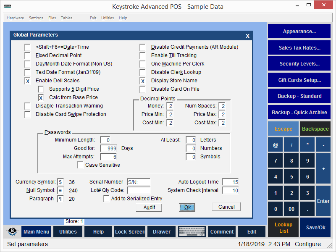Click the Audit button

click(x=149, y=207)
